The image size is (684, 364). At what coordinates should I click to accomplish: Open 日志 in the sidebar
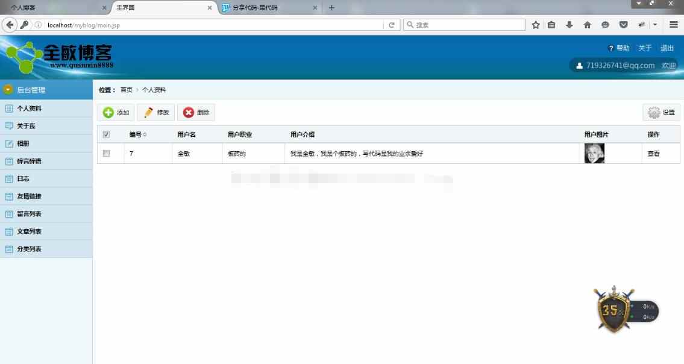(x=46, y=178)
